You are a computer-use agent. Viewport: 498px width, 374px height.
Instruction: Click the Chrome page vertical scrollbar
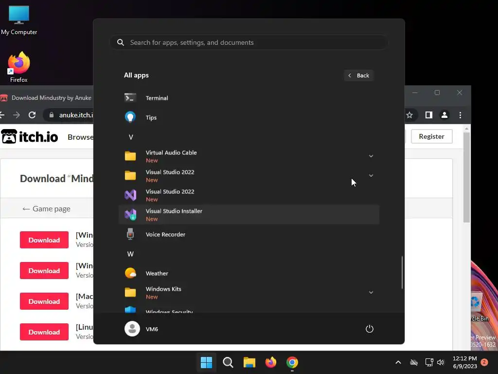point(466,177)
